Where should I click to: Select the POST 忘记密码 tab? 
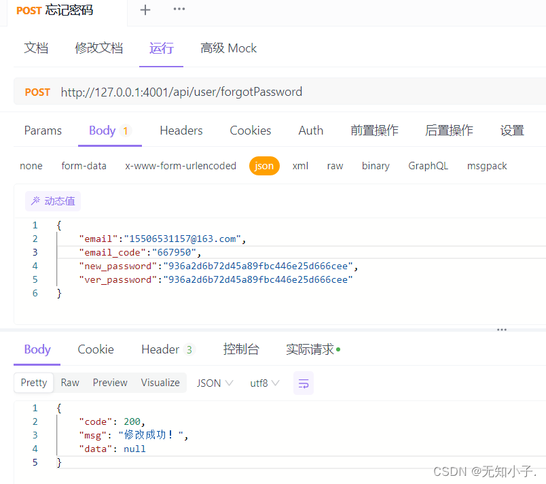tap(55, 10)
